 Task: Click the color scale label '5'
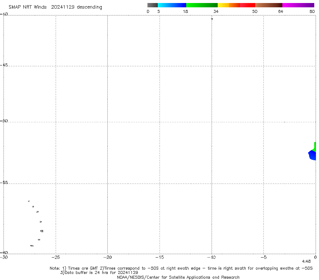[159, 11]
